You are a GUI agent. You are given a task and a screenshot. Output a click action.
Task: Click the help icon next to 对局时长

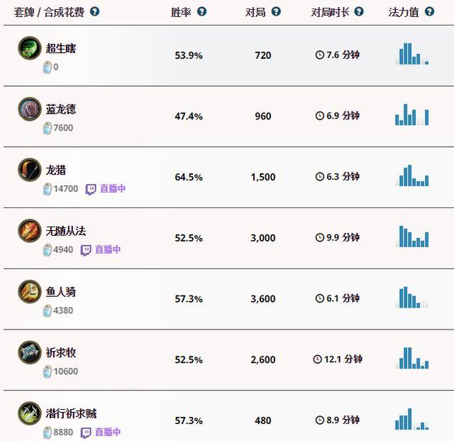pos(359,11)
